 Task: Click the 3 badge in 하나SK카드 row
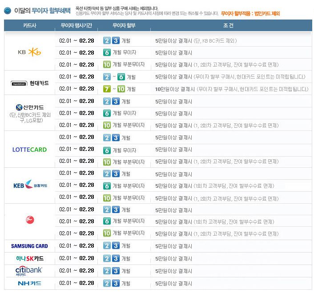pyautogui.click(x=116, y=258)
